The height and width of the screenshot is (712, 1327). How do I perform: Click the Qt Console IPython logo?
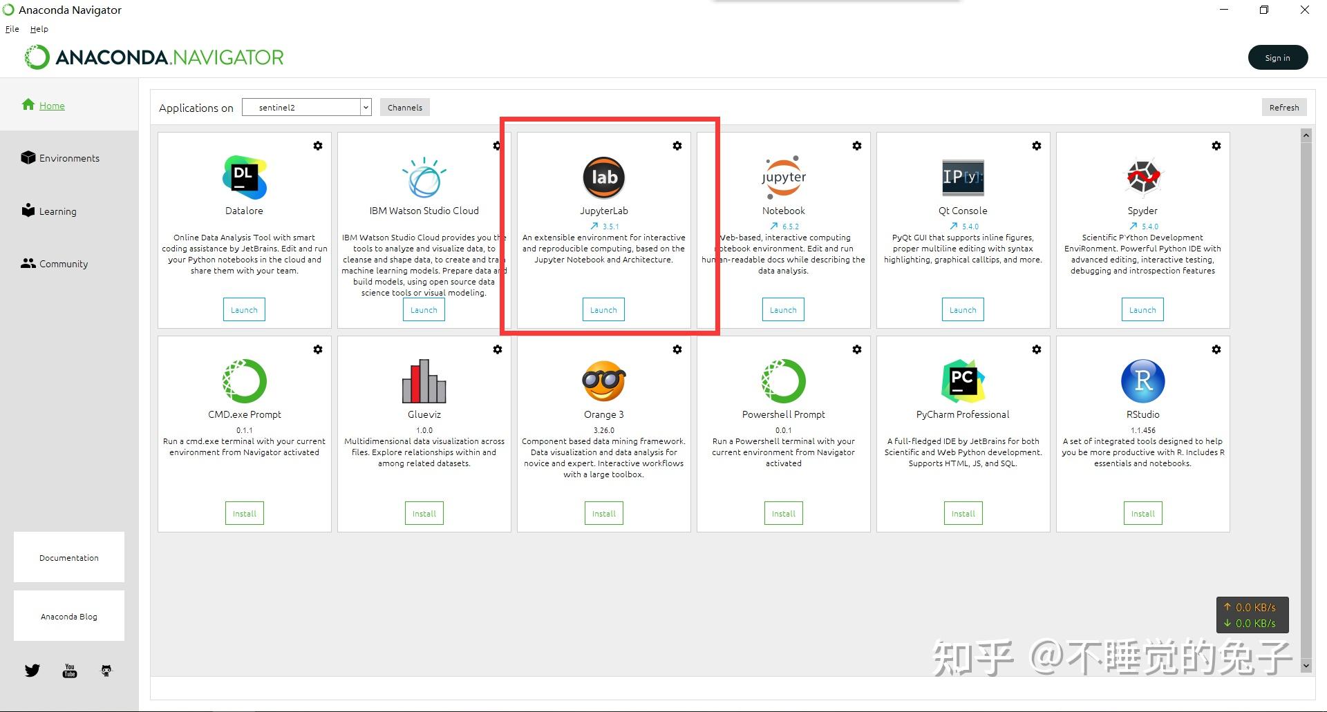tap(963, 177)
